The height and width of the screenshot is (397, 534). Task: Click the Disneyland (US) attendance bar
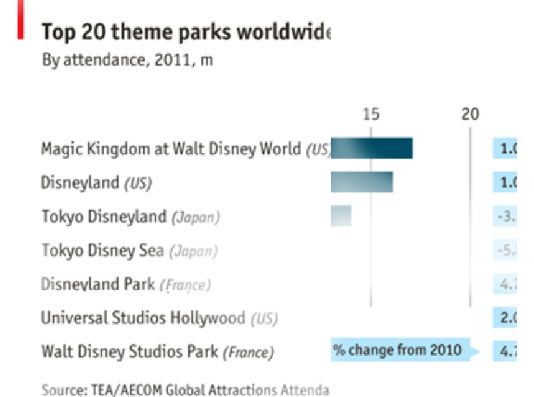(x=362, y=182)
